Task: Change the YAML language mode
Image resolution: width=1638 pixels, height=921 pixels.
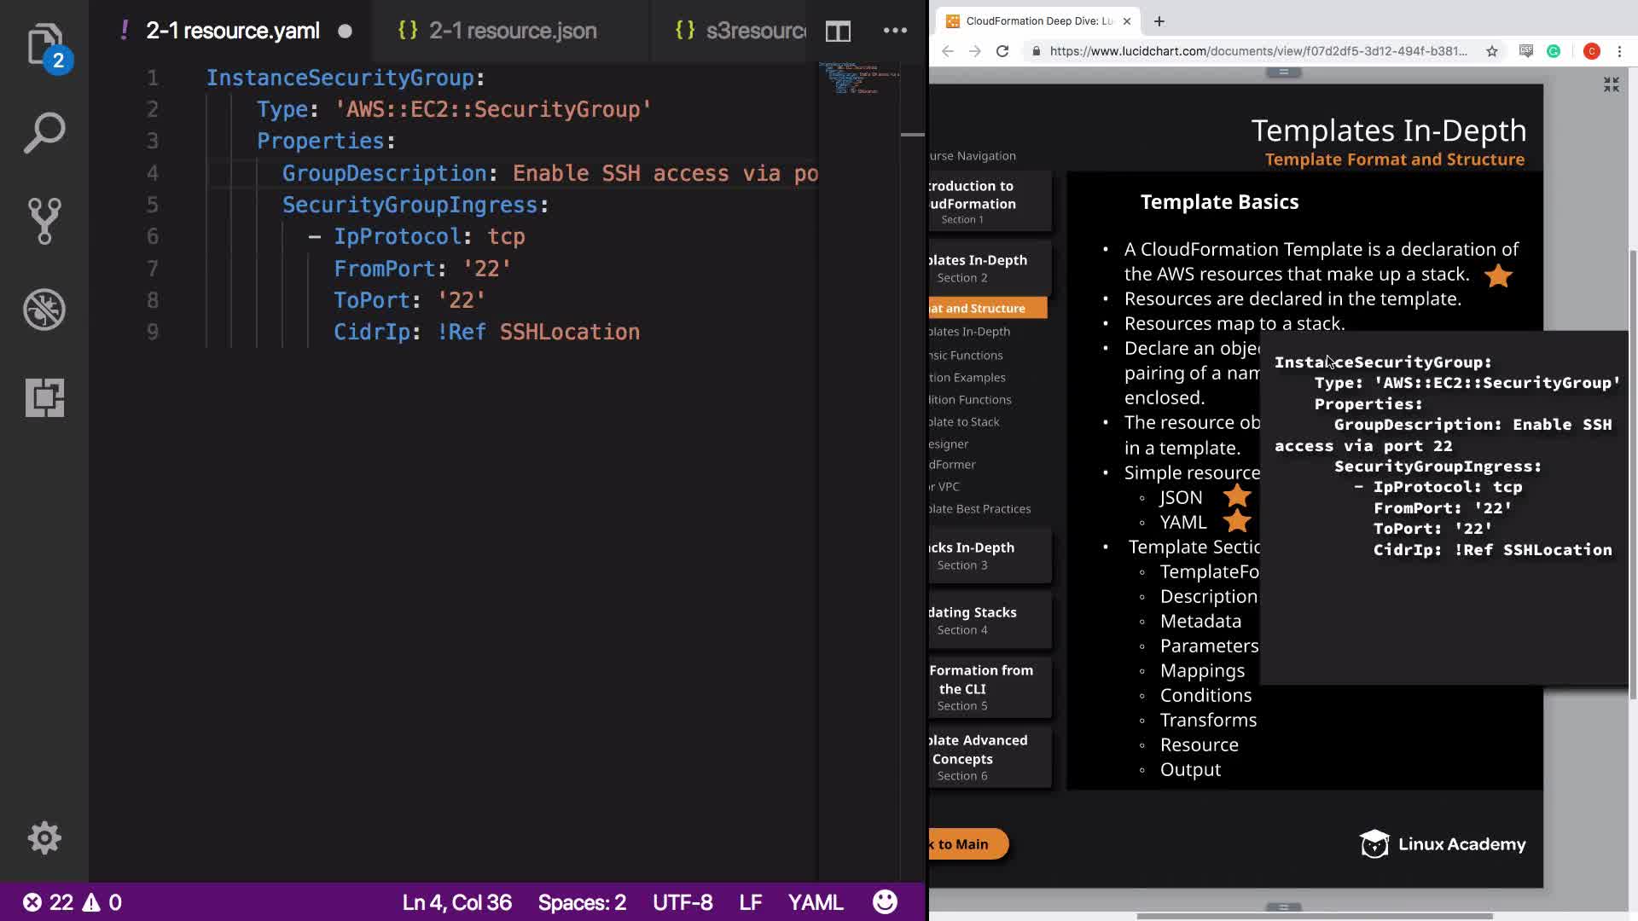Action: click(x=815, y=902)
